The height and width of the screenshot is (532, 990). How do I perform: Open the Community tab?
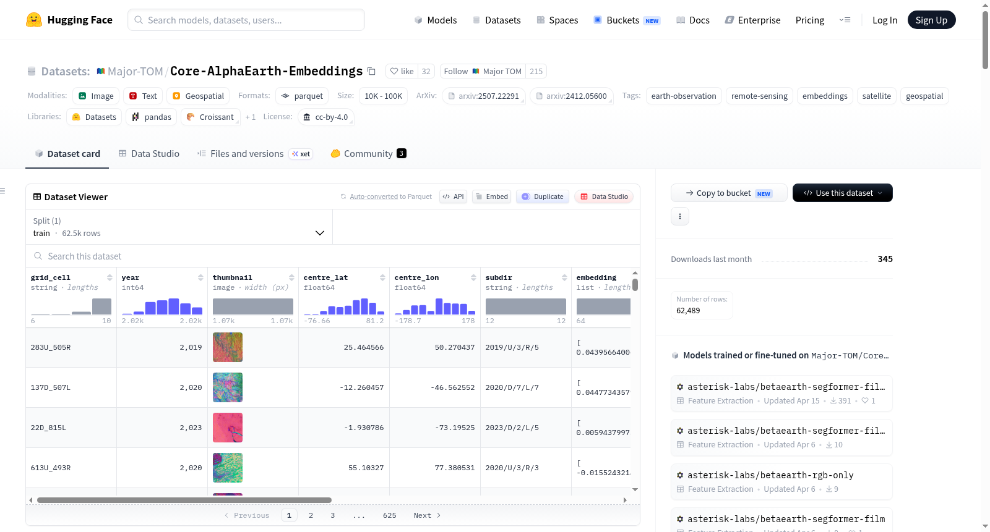tap(368, 154)
